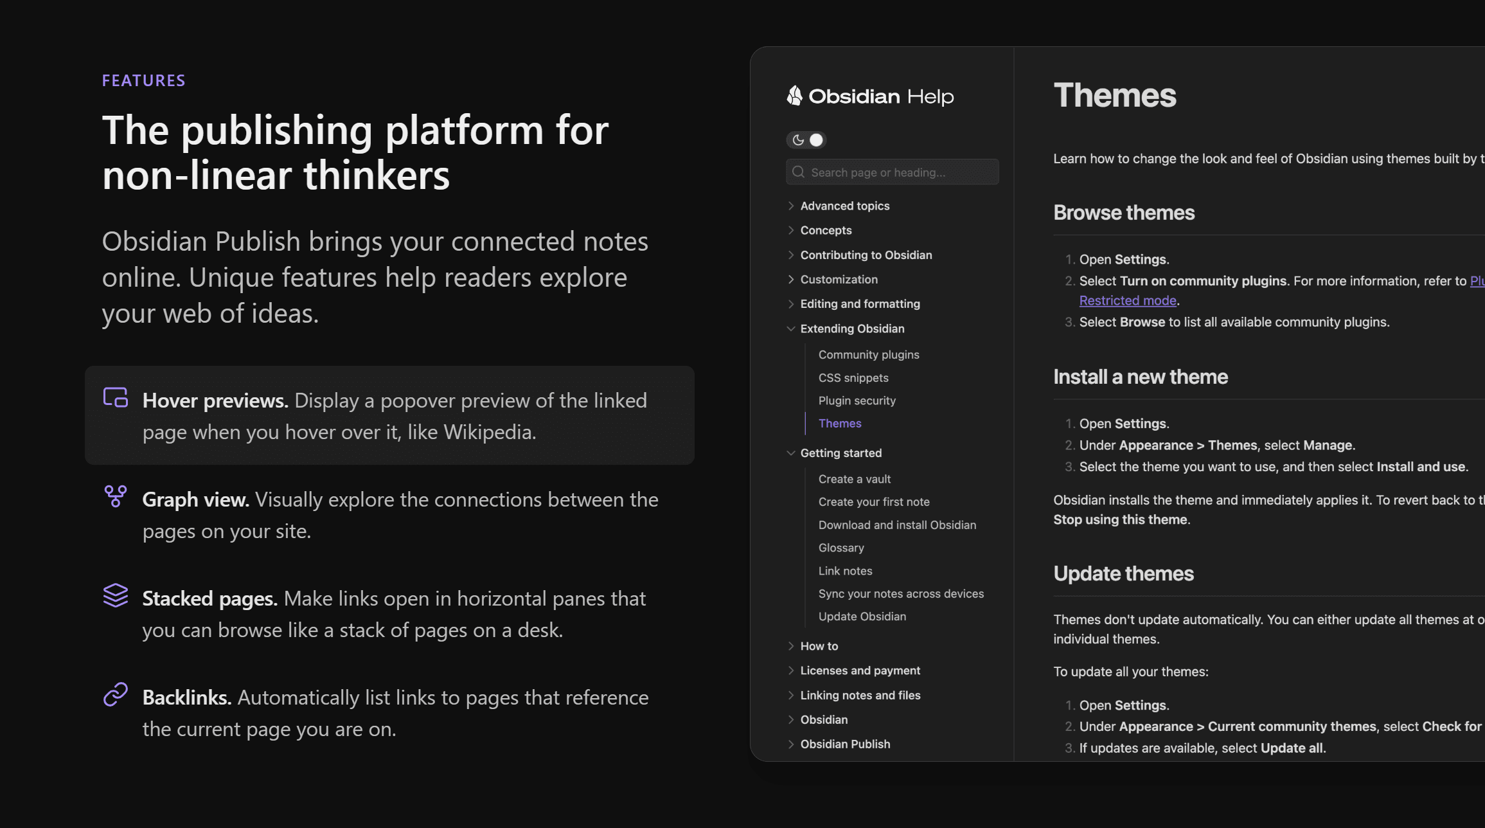Expand the Advanced topics chevron
The image size is (1485, 828).
pyautogui.click(x=791, y=206)
